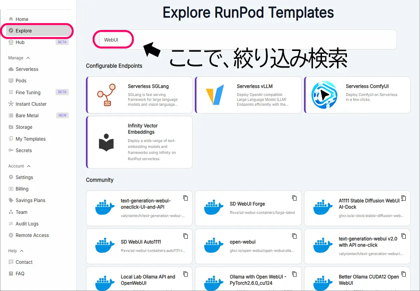The image size is (420, 291).
Task: Click the My Templates icon
Action: point(11,139)
